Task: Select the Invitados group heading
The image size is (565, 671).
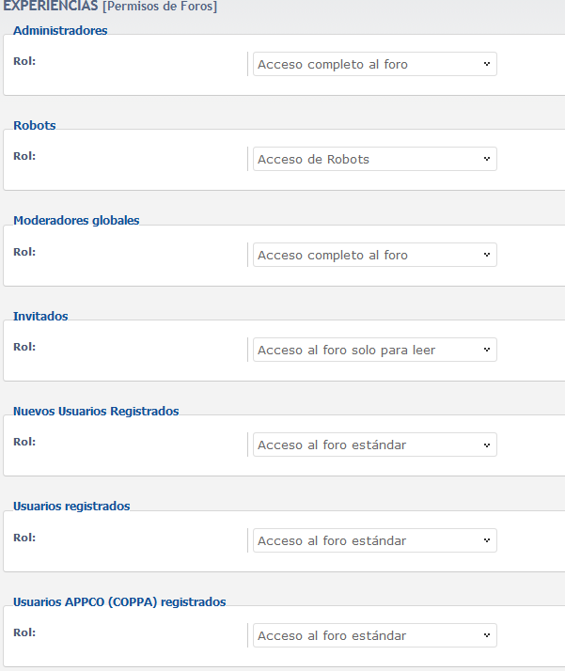Action: pyautogui.click(x=40, y=316)
